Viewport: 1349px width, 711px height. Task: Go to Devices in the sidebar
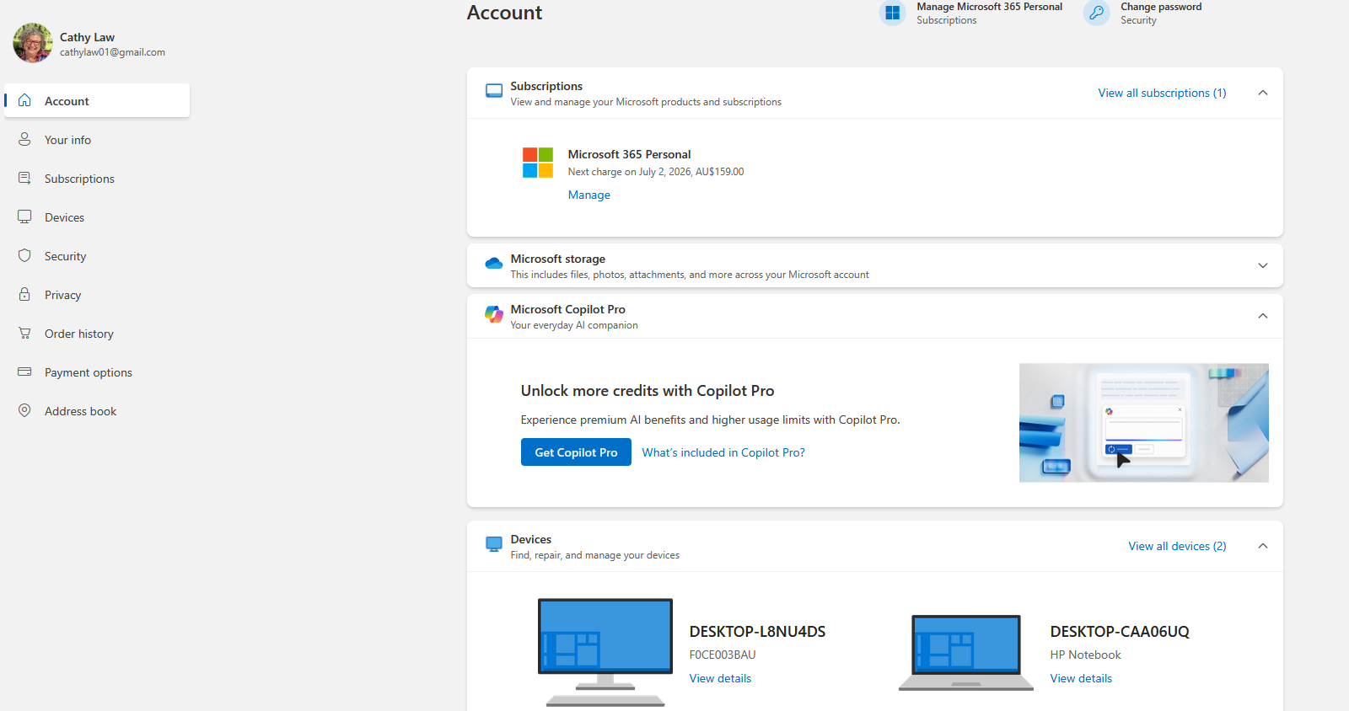(97, 217)
